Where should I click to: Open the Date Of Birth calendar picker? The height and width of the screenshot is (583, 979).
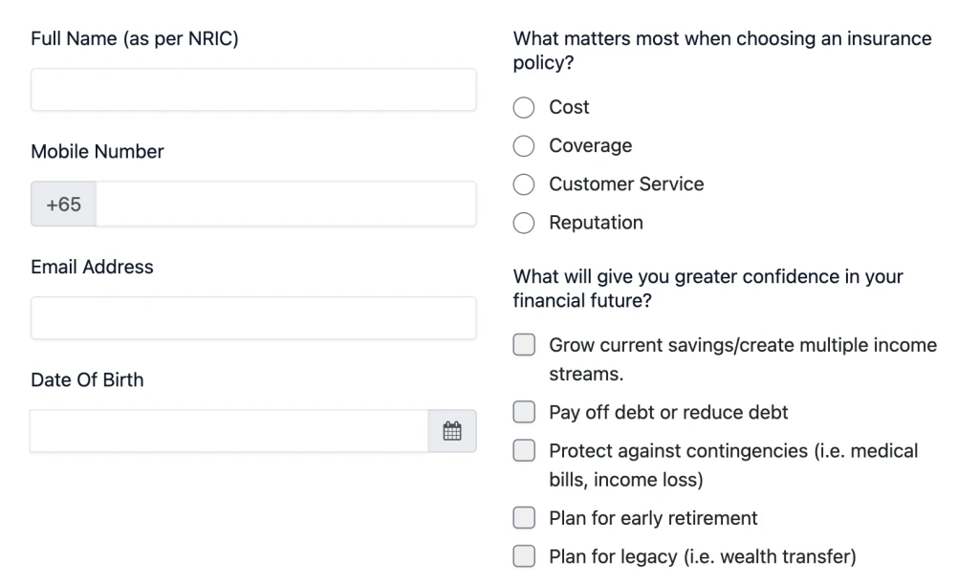pyautogui.click(x=452, y=431)
